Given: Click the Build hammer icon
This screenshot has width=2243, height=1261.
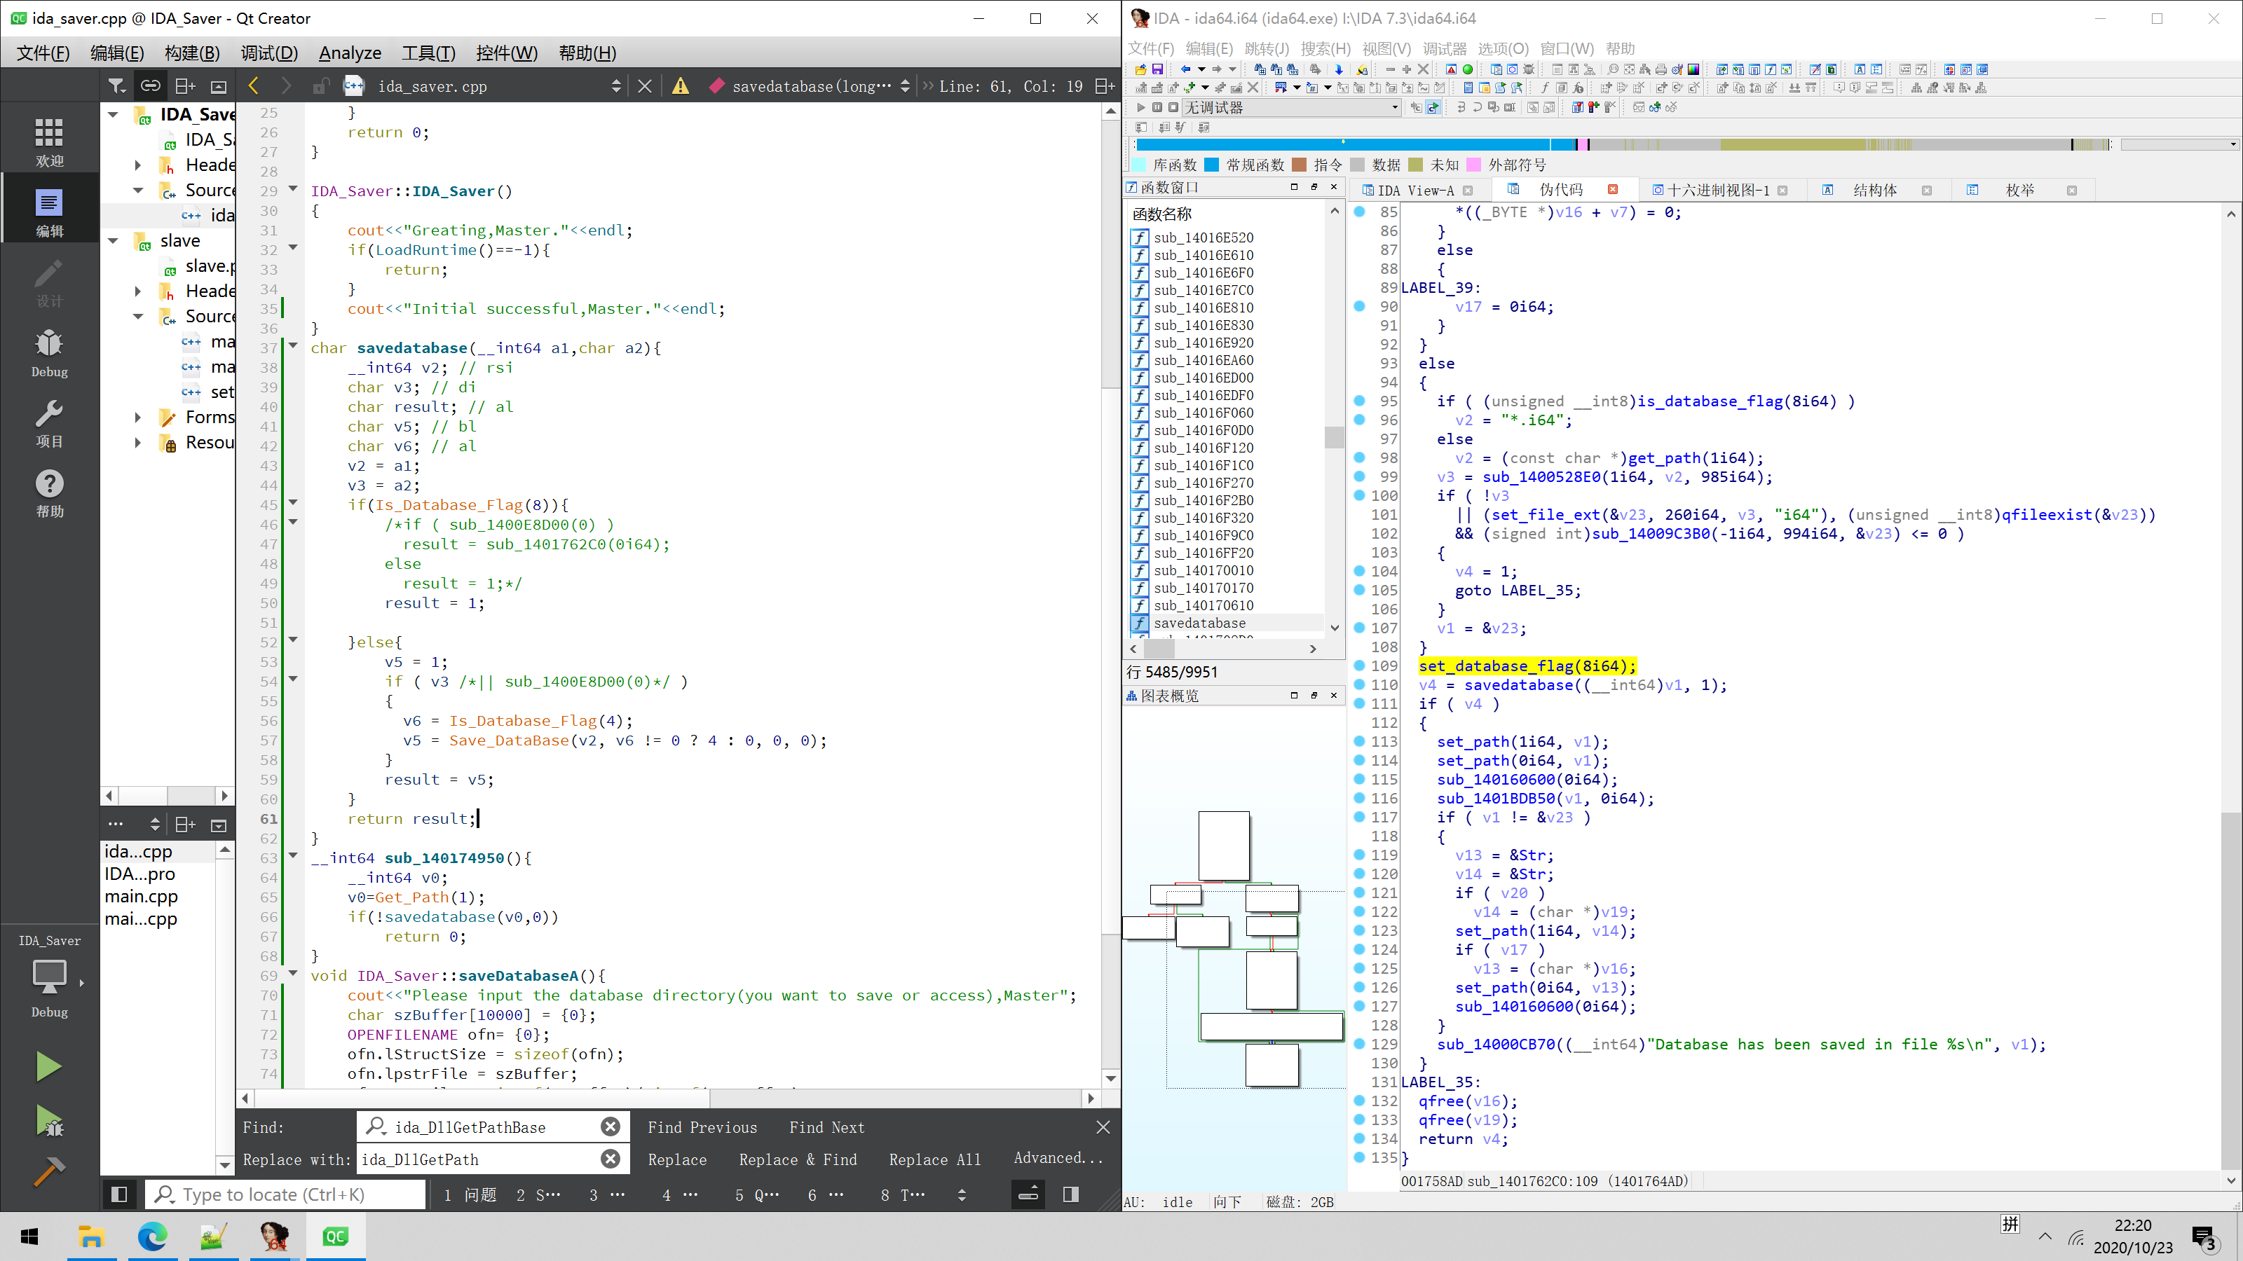Looking at the screenshot, I should [x=49, y=1171].
